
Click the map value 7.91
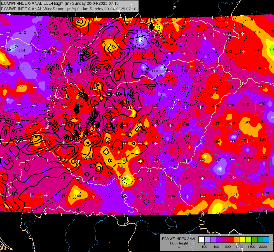pos(125,179)
